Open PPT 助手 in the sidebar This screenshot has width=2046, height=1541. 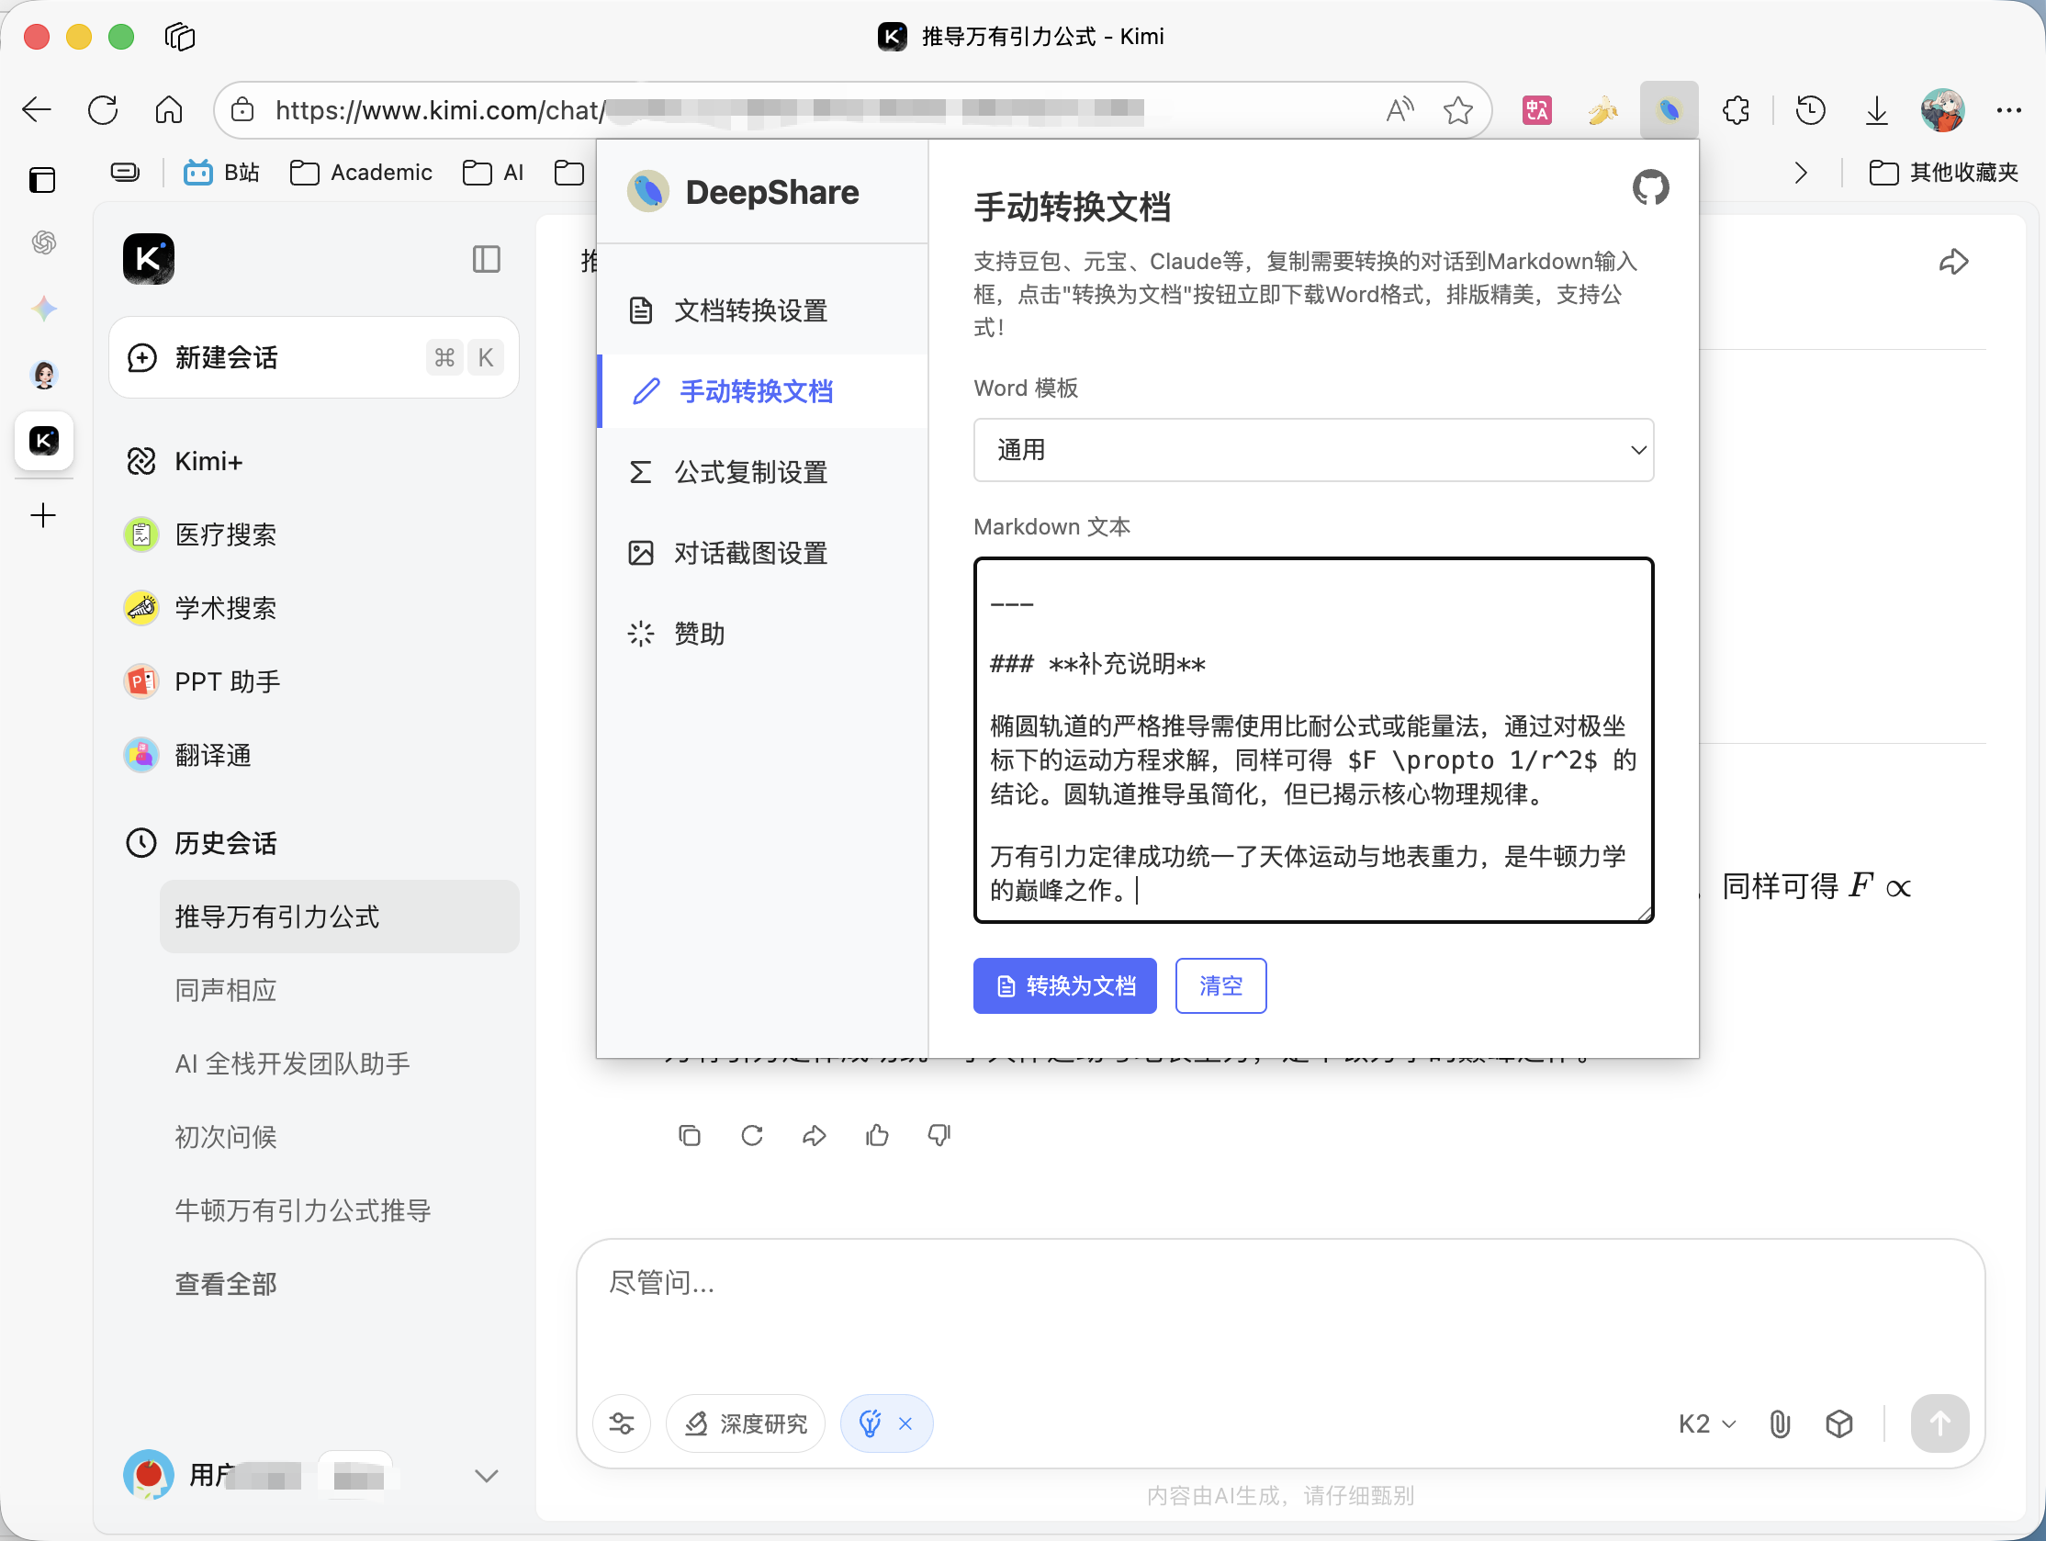click(227, 681)
